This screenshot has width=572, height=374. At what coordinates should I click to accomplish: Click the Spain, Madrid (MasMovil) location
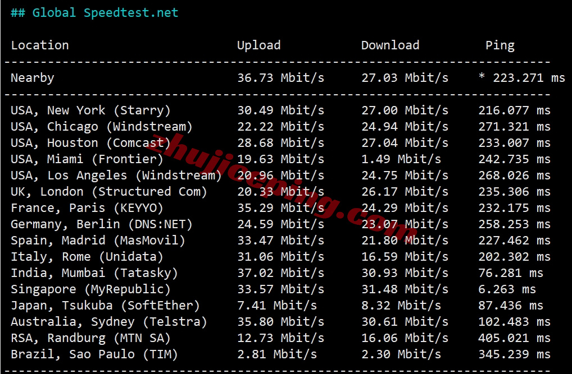(x=98, y=241)
